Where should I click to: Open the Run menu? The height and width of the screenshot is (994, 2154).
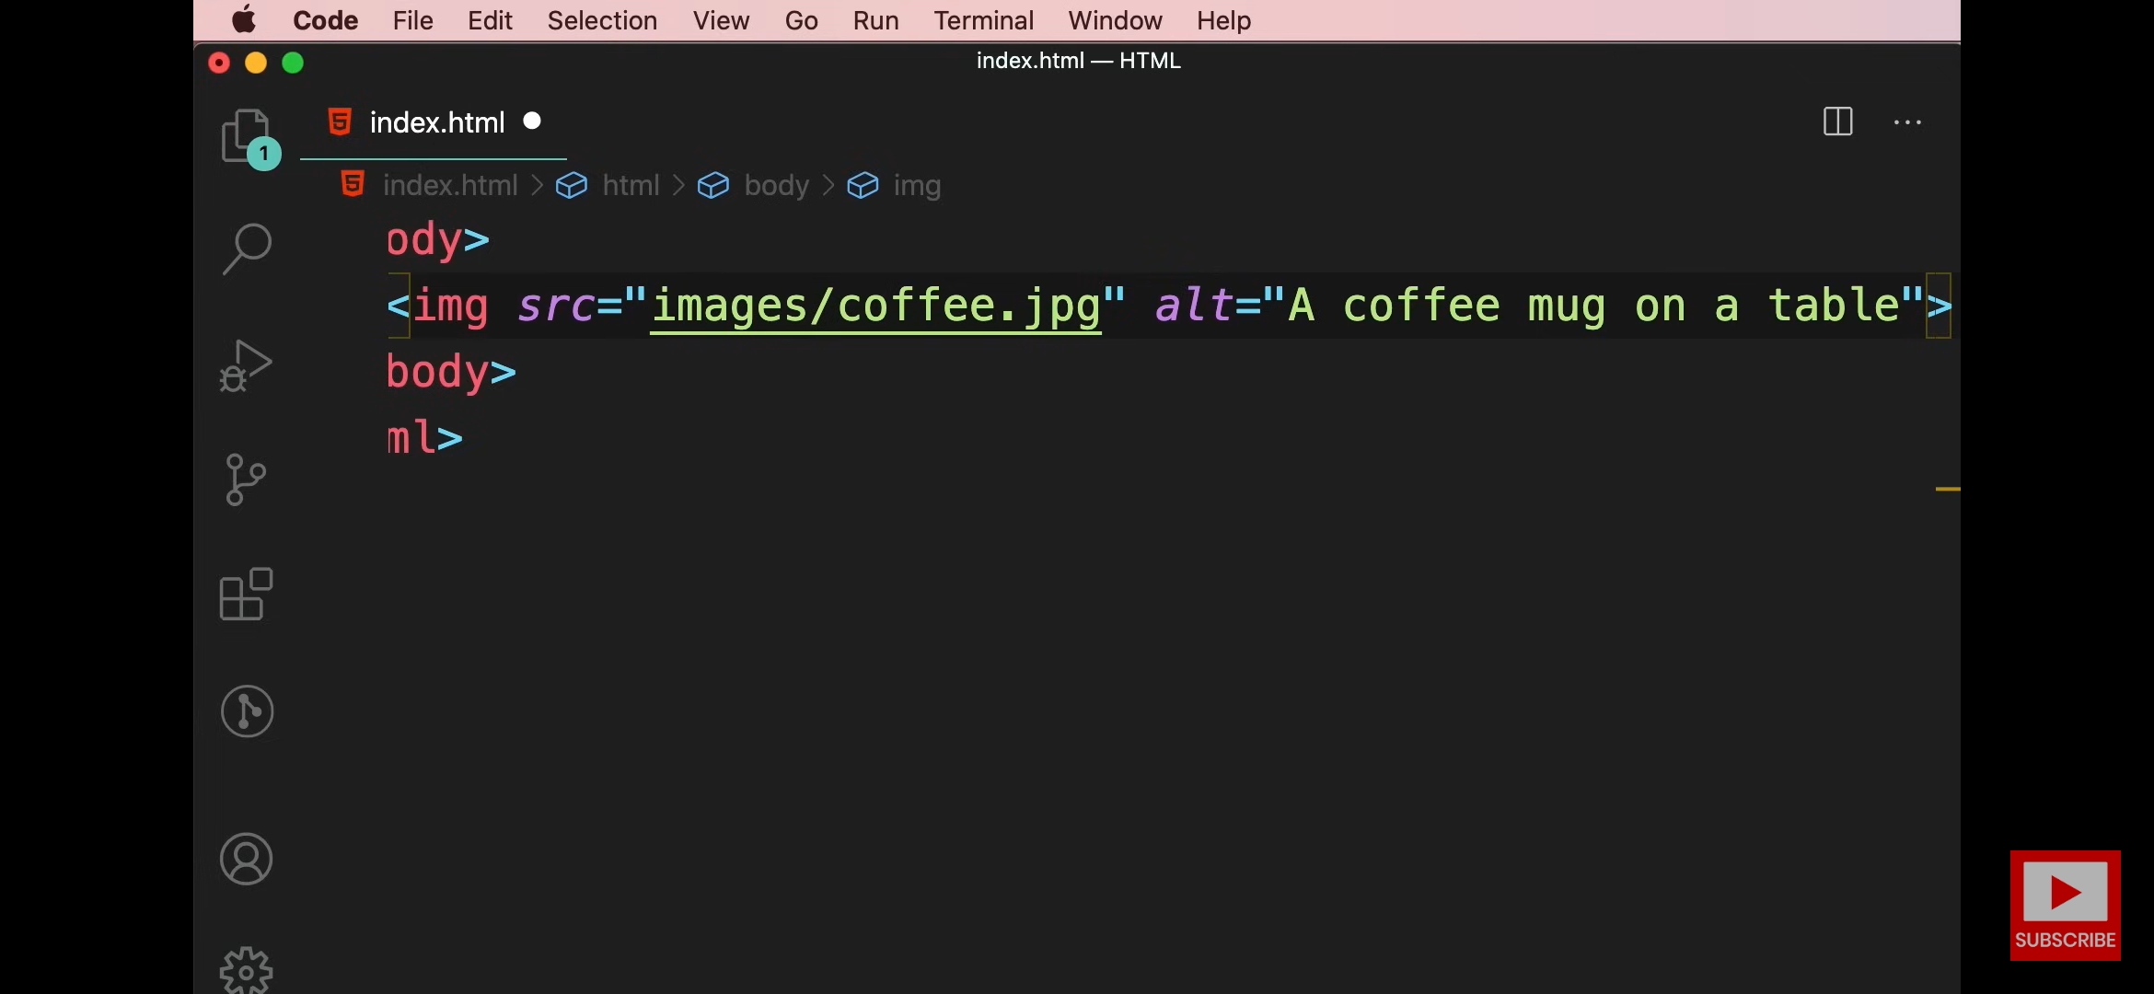[875, 20]
